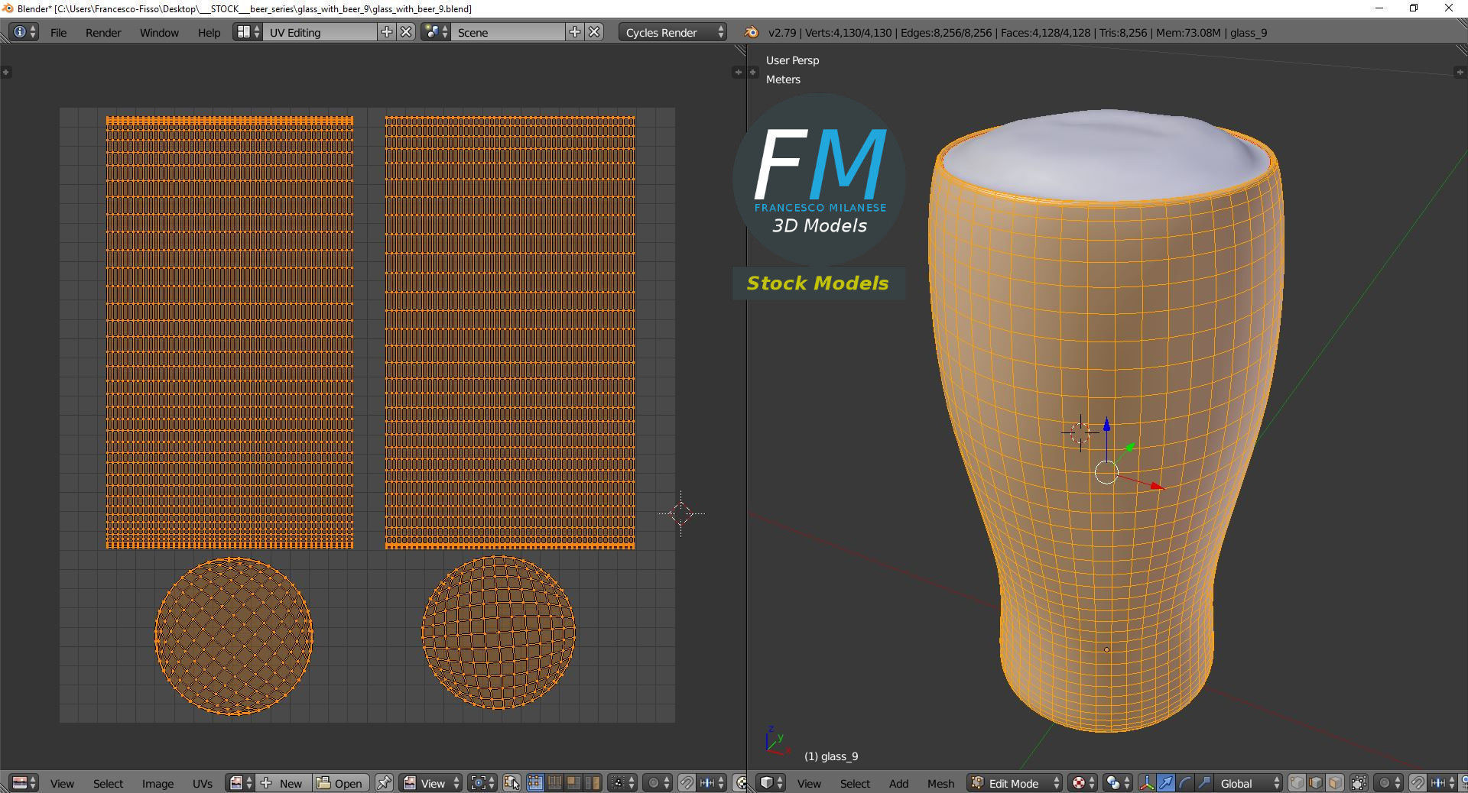Open the File menu
This screenshot has height=793, width=1468.
(58, 33)
